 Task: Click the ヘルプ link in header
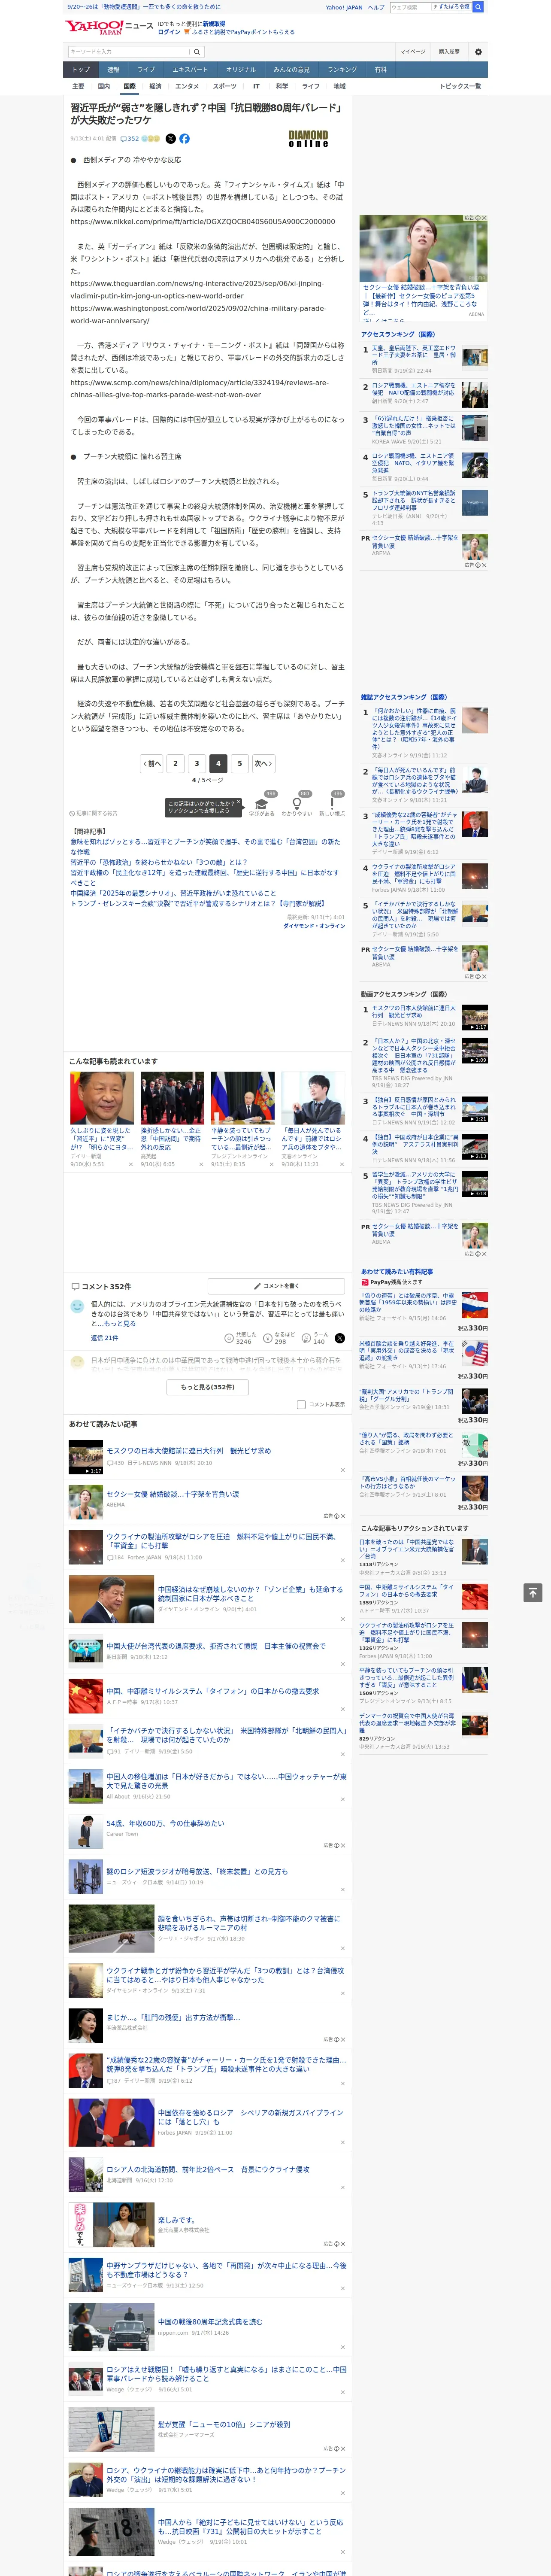click(375, 7)
